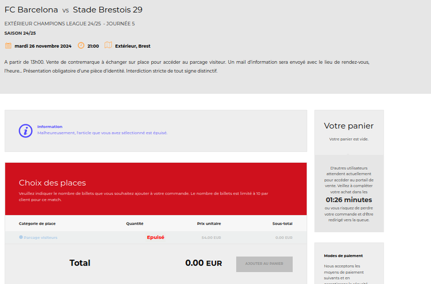Click the date mardi 26 novembre 2024

(x=43, y=46)
